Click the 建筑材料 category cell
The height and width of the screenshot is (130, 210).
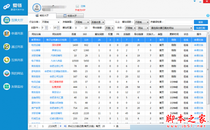pyautogui.click(x=36, y=103)
